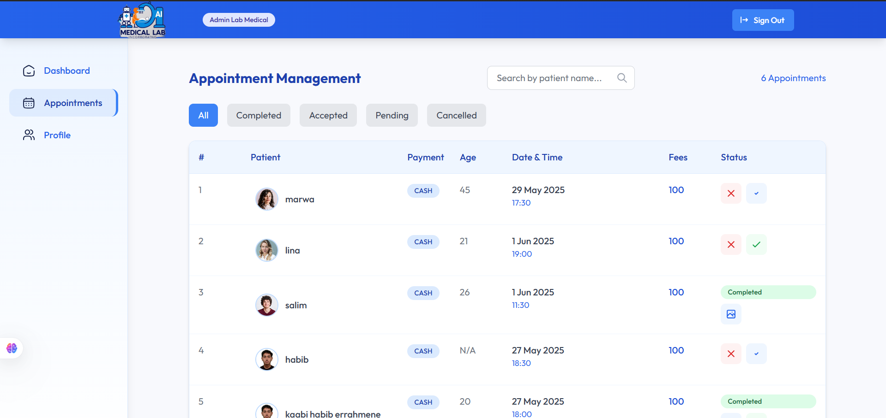Click the Medical Lab logo
Screen dimensions: 886x418
(x=142, y=20)
